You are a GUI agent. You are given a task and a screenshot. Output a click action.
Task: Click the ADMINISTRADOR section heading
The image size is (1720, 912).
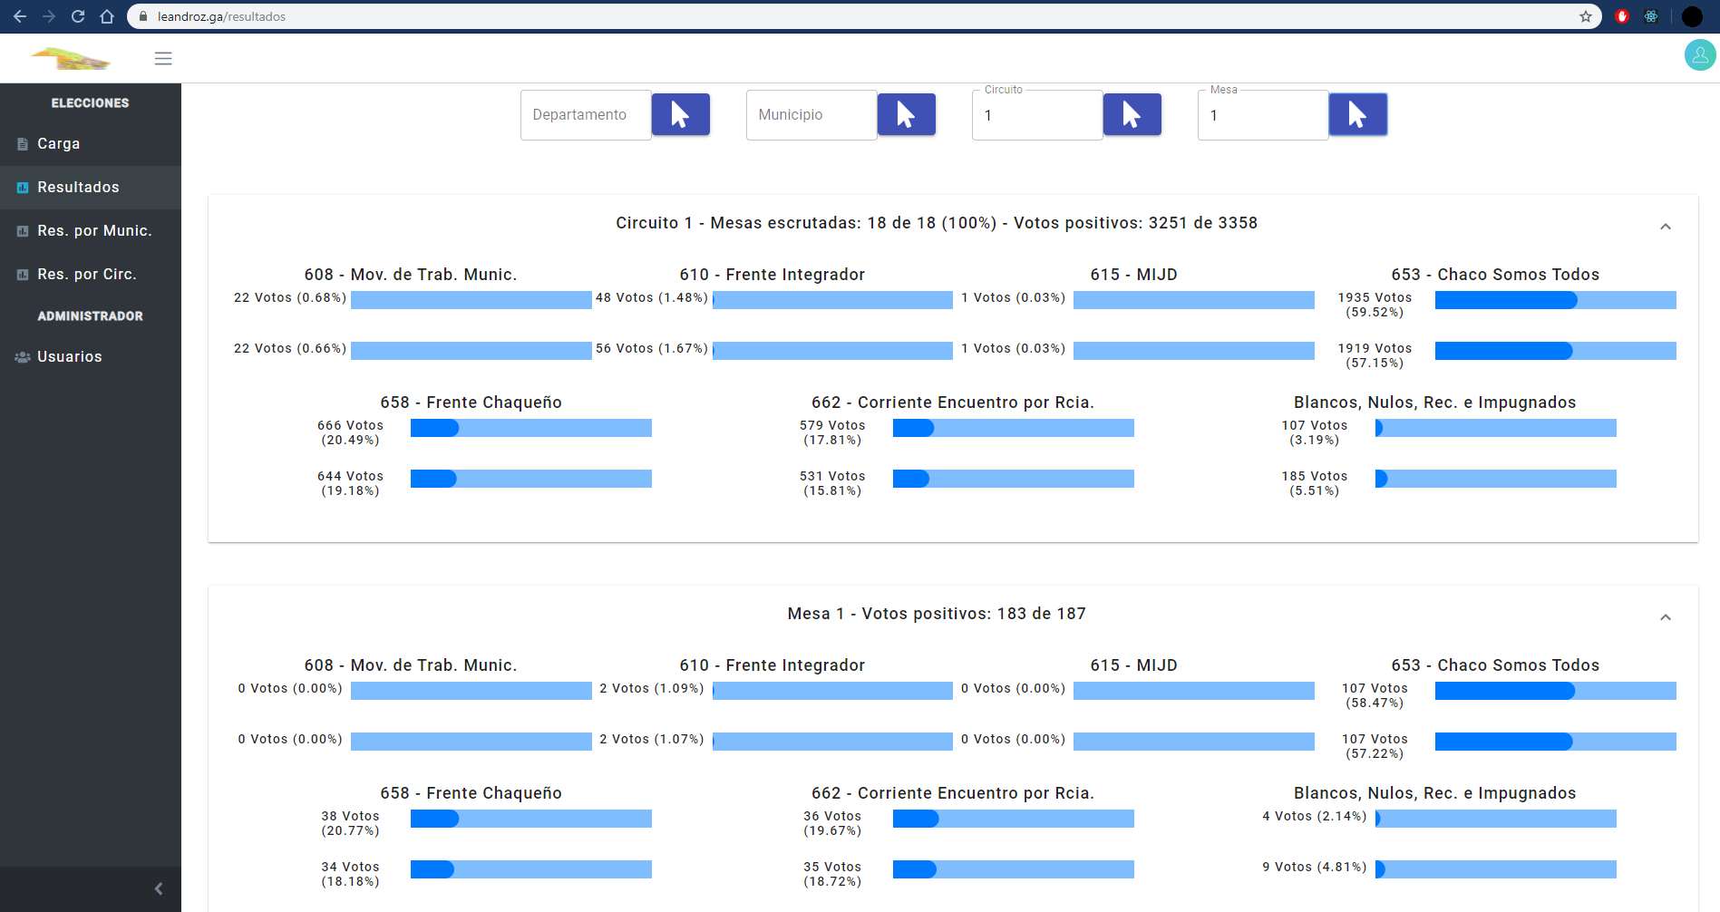tap(90, 316)
